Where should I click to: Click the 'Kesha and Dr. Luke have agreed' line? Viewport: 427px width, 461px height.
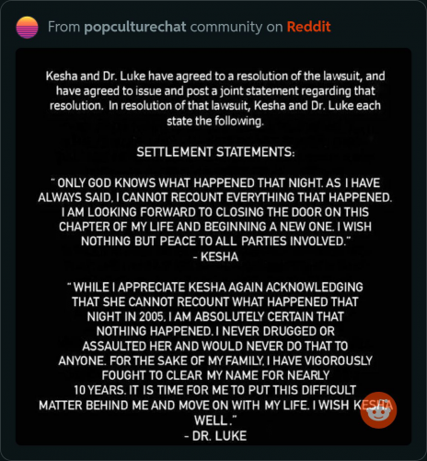tap(215, 76)
